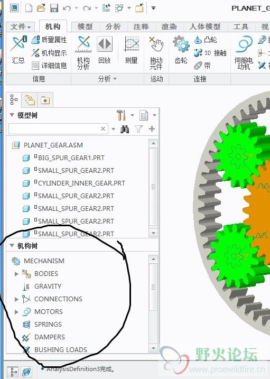Open the 分析 group dropdown

pos(107,79)
